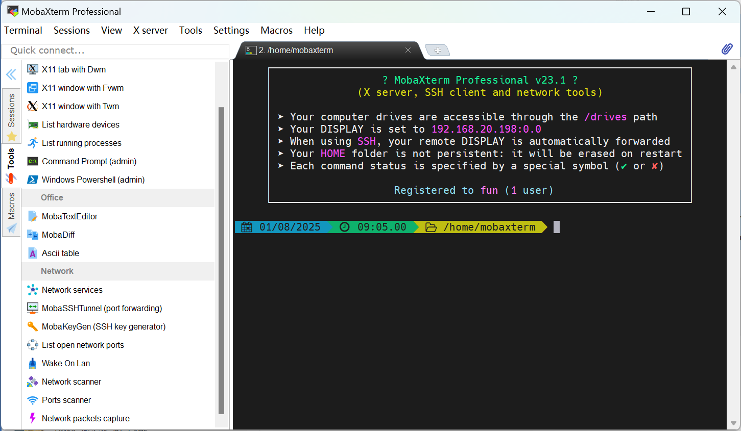Open the View menu

(x=111, y=30)
